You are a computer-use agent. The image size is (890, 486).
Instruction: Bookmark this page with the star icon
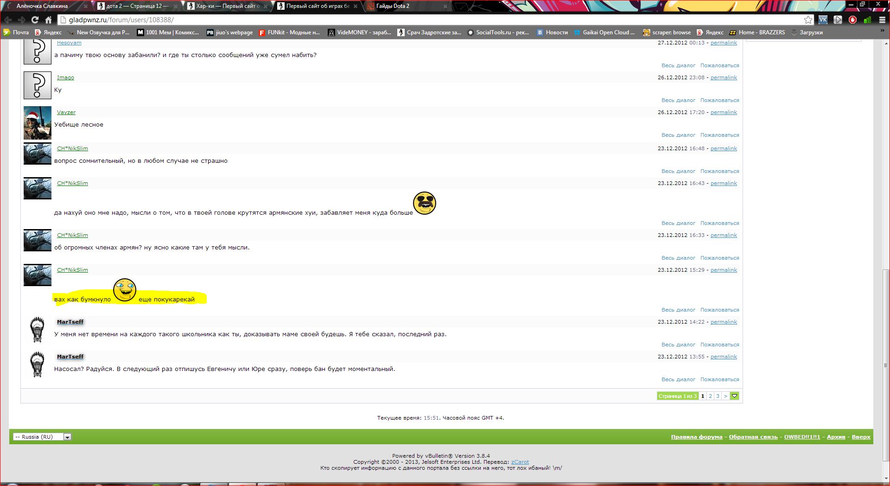click(x=808, y=20)
